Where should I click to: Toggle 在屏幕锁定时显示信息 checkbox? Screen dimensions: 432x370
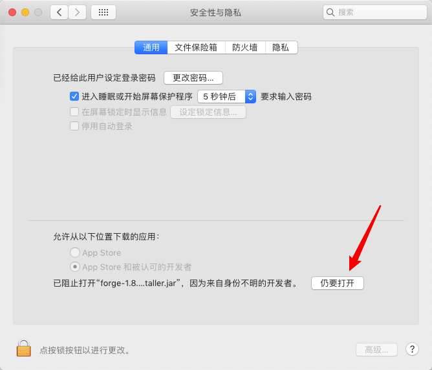coord(74,112)
